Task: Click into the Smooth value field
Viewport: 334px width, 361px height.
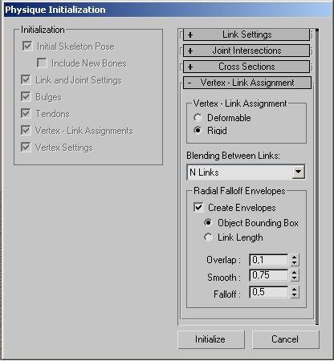Action: click(269, 275)
